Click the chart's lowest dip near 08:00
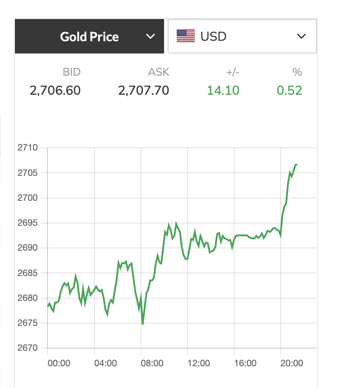 pos(143,324)
